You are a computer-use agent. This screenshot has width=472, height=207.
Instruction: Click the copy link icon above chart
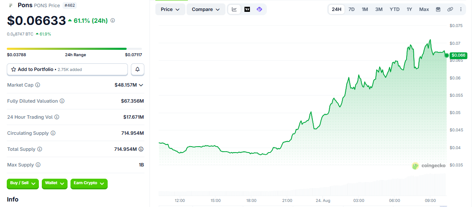click(450, 9)
